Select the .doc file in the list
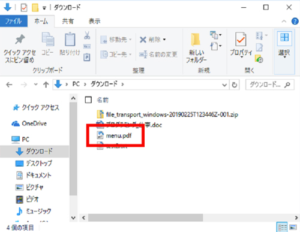 click(x=129, y=125)
